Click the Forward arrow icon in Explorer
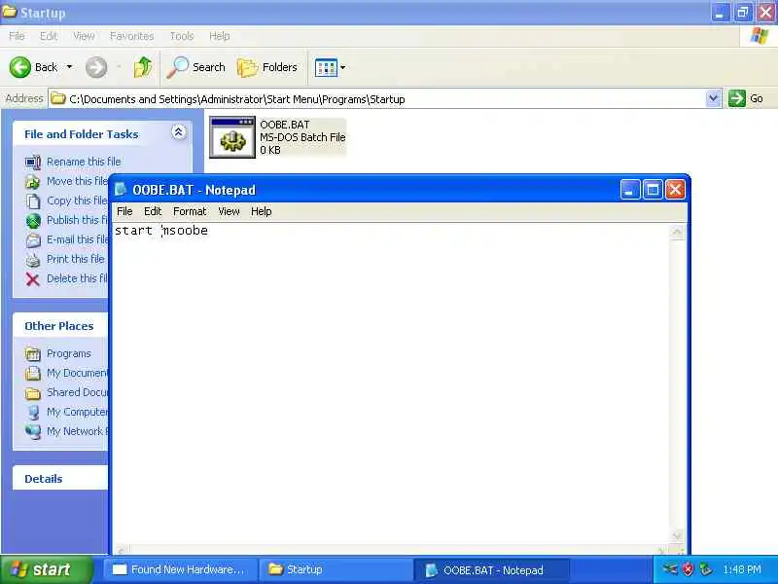 tap(95, 67)
